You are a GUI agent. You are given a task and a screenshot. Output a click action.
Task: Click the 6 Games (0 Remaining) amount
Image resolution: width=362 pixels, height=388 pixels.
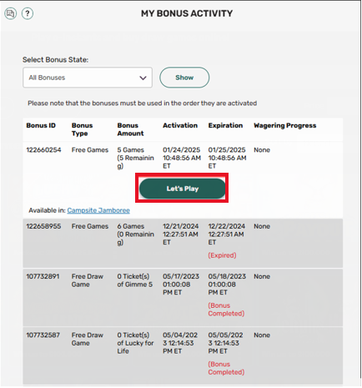[x=135, y=234]
